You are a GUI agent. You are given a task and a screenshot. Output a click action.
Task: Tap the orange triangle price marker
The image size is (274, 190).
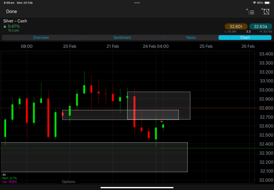(x=162, y=122)
